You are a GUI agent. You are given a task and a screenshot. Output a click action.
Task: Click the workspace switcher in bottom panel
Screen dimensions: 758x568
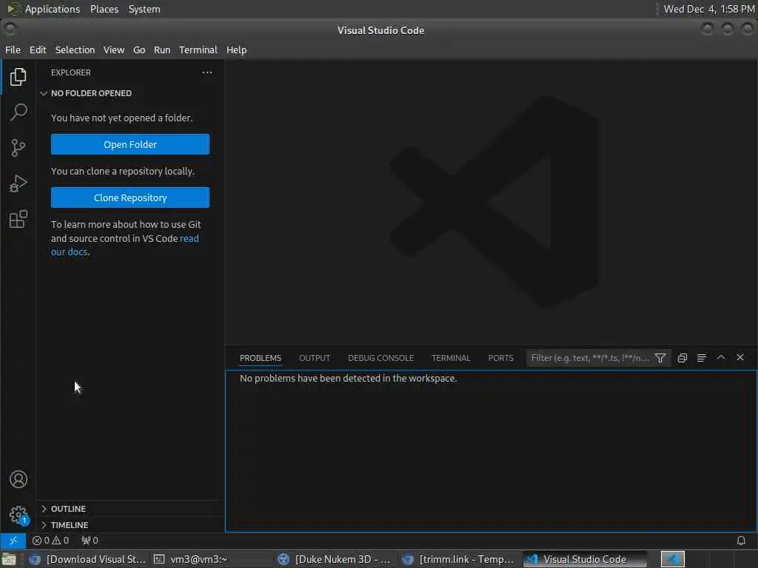click(672, 559)
